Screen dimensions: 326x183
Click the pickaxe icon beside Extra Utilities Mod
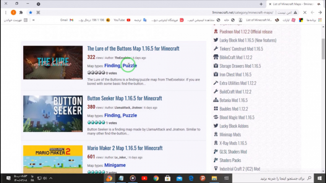tap(216, 83)
